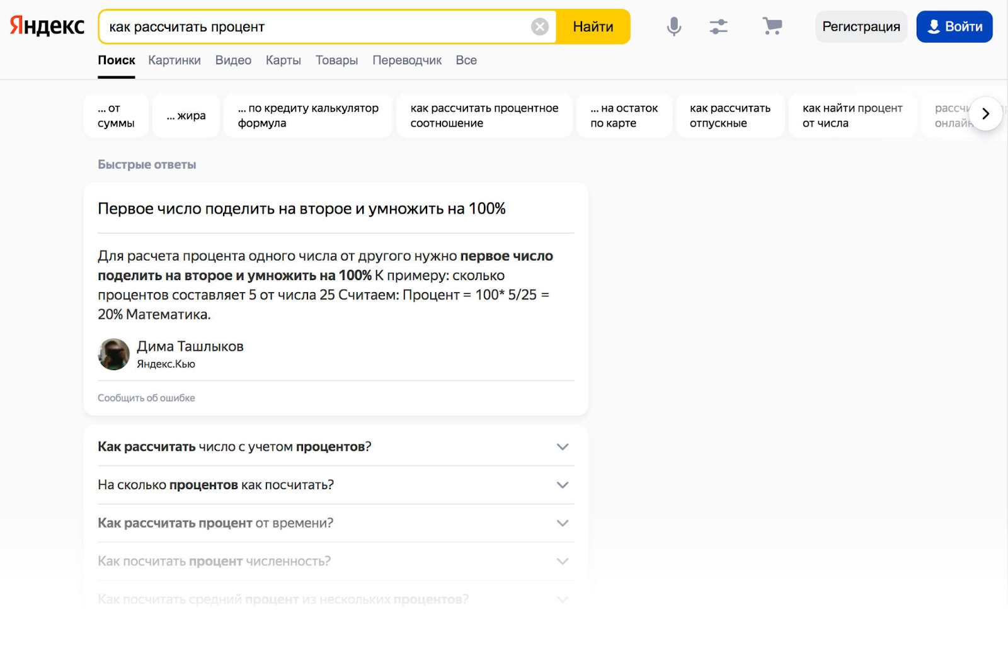1008x651 pixels.
Task: Open search settings sliders icon
Action: [x=718, y=26]
